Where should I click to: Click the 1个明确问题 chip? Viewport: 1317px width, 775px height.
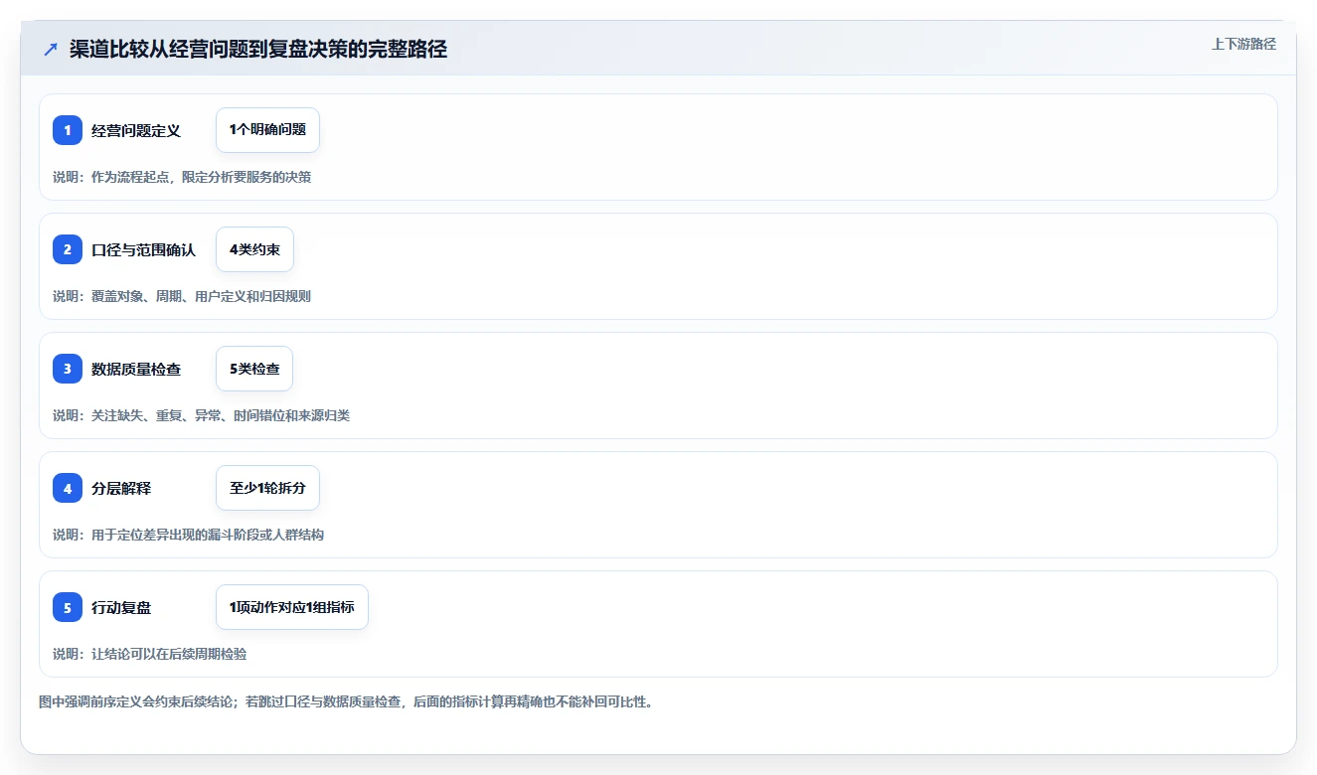[267, 130]
